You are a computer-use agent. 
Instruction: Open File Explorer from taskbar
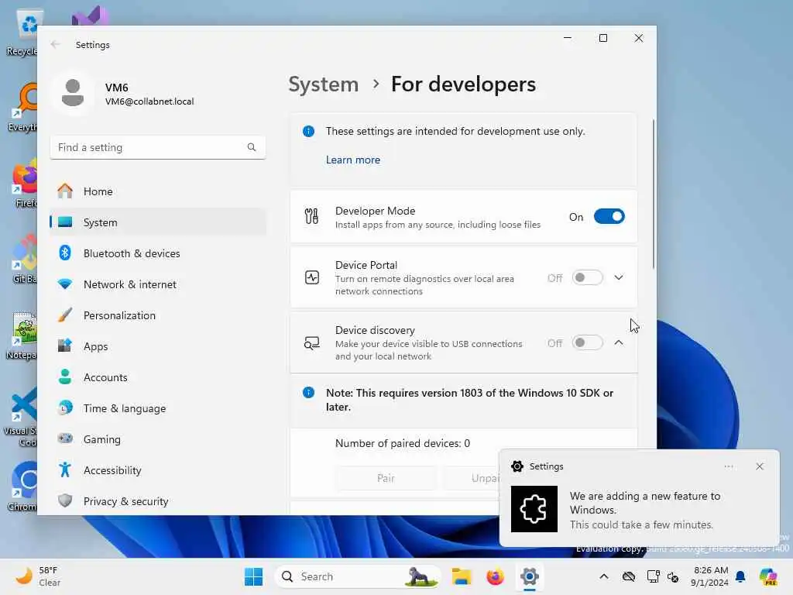(462, 576)
